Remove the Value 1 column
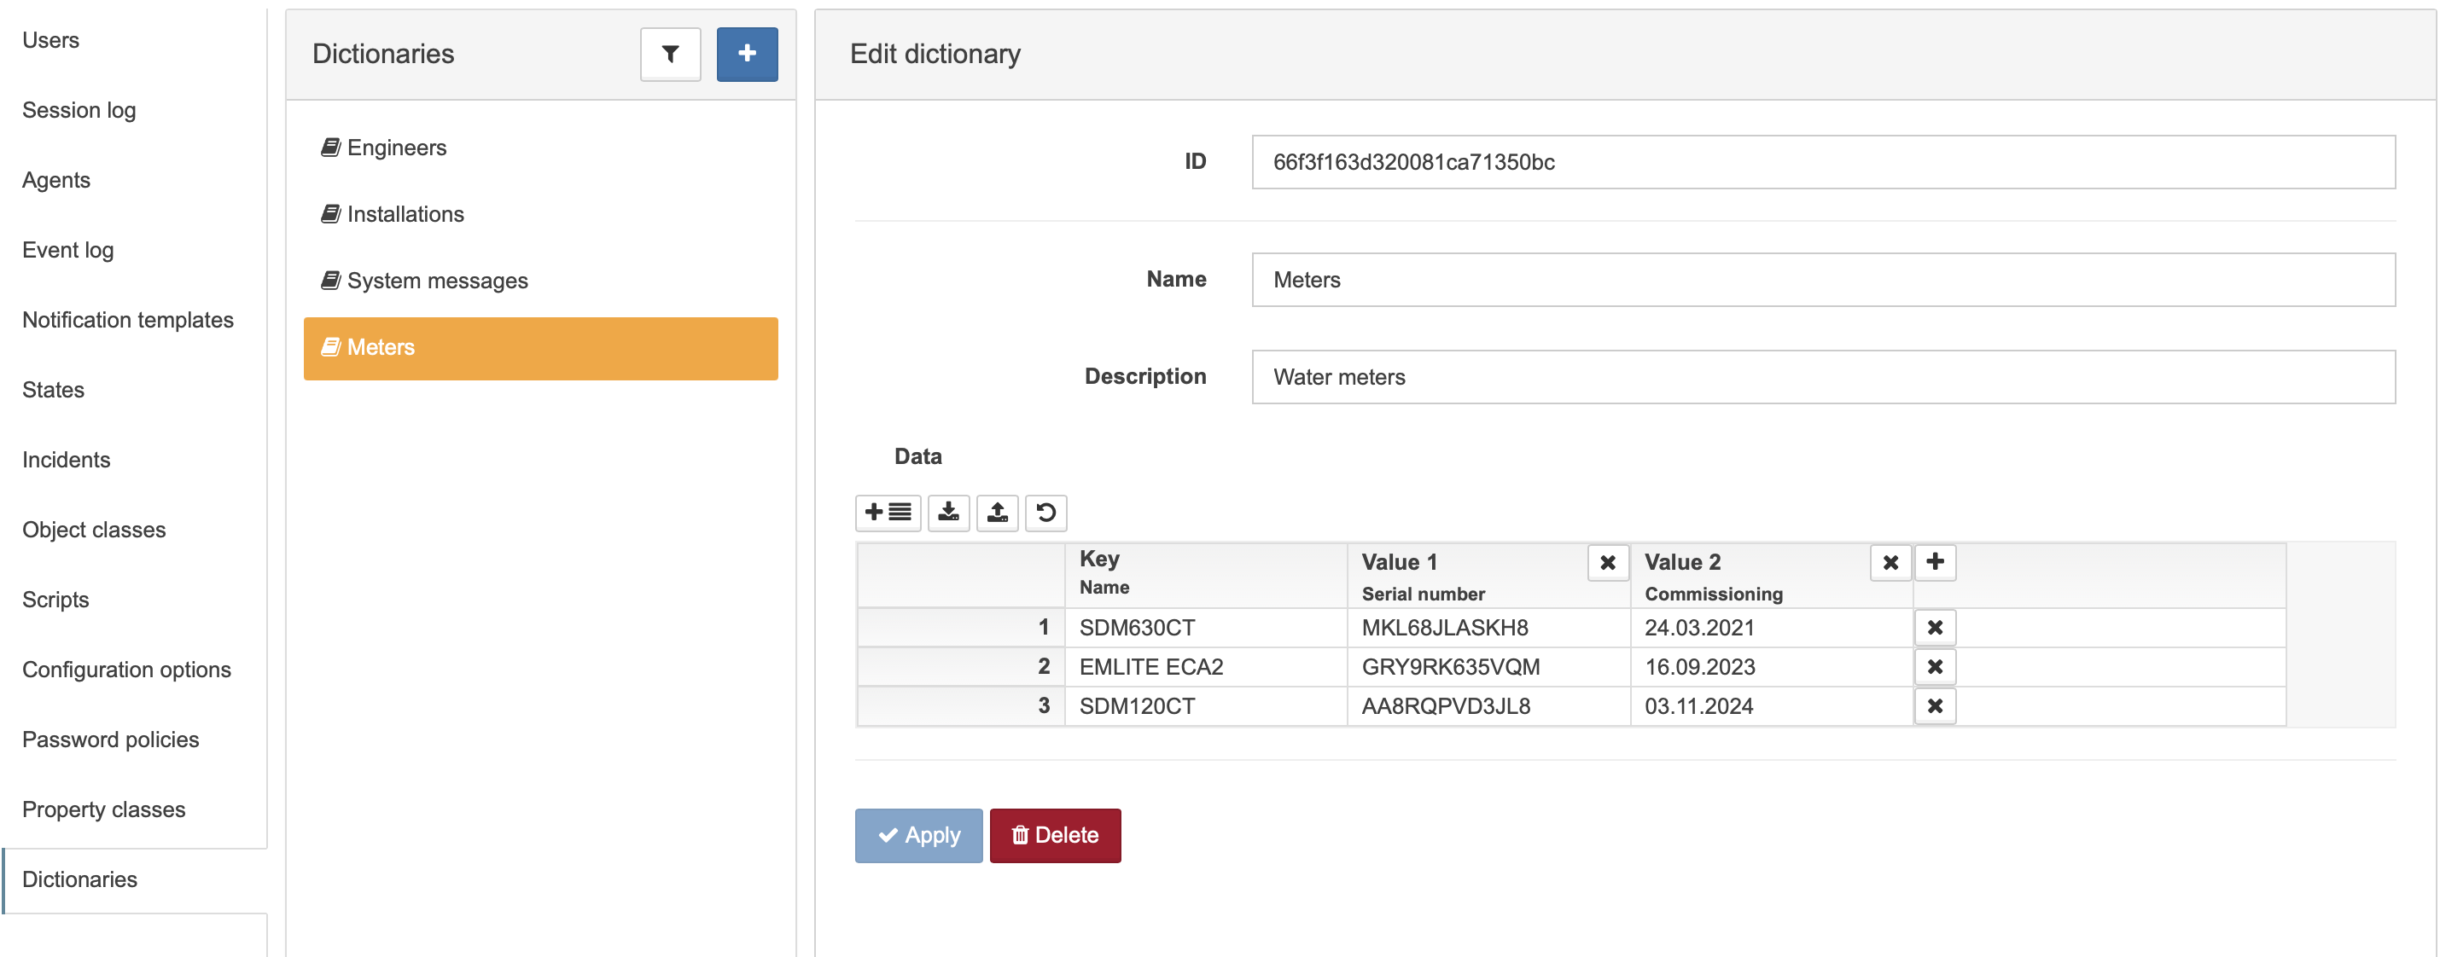 coord(1608,562)
